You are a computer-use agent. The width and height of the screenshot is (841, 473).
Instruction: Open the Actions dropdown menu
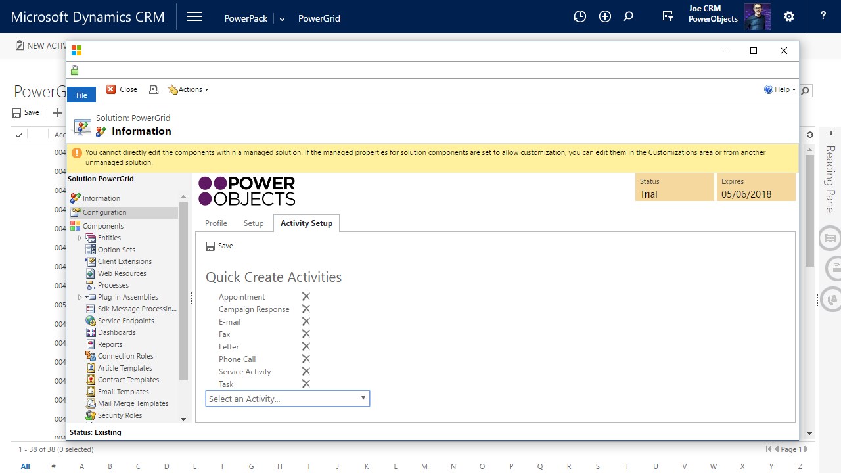click(x=189, y=89)
